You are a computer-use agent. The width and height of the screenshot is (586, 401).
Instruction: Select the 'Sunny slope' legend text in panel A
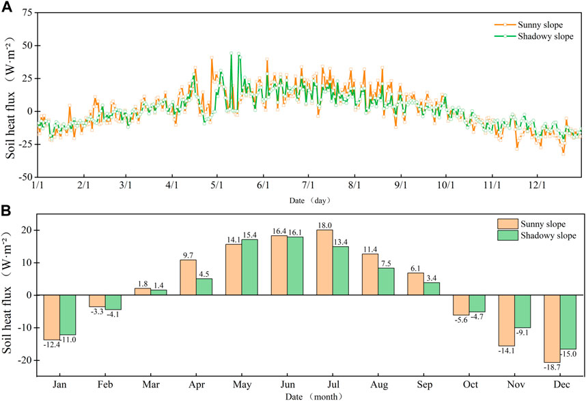pos(540,25)
